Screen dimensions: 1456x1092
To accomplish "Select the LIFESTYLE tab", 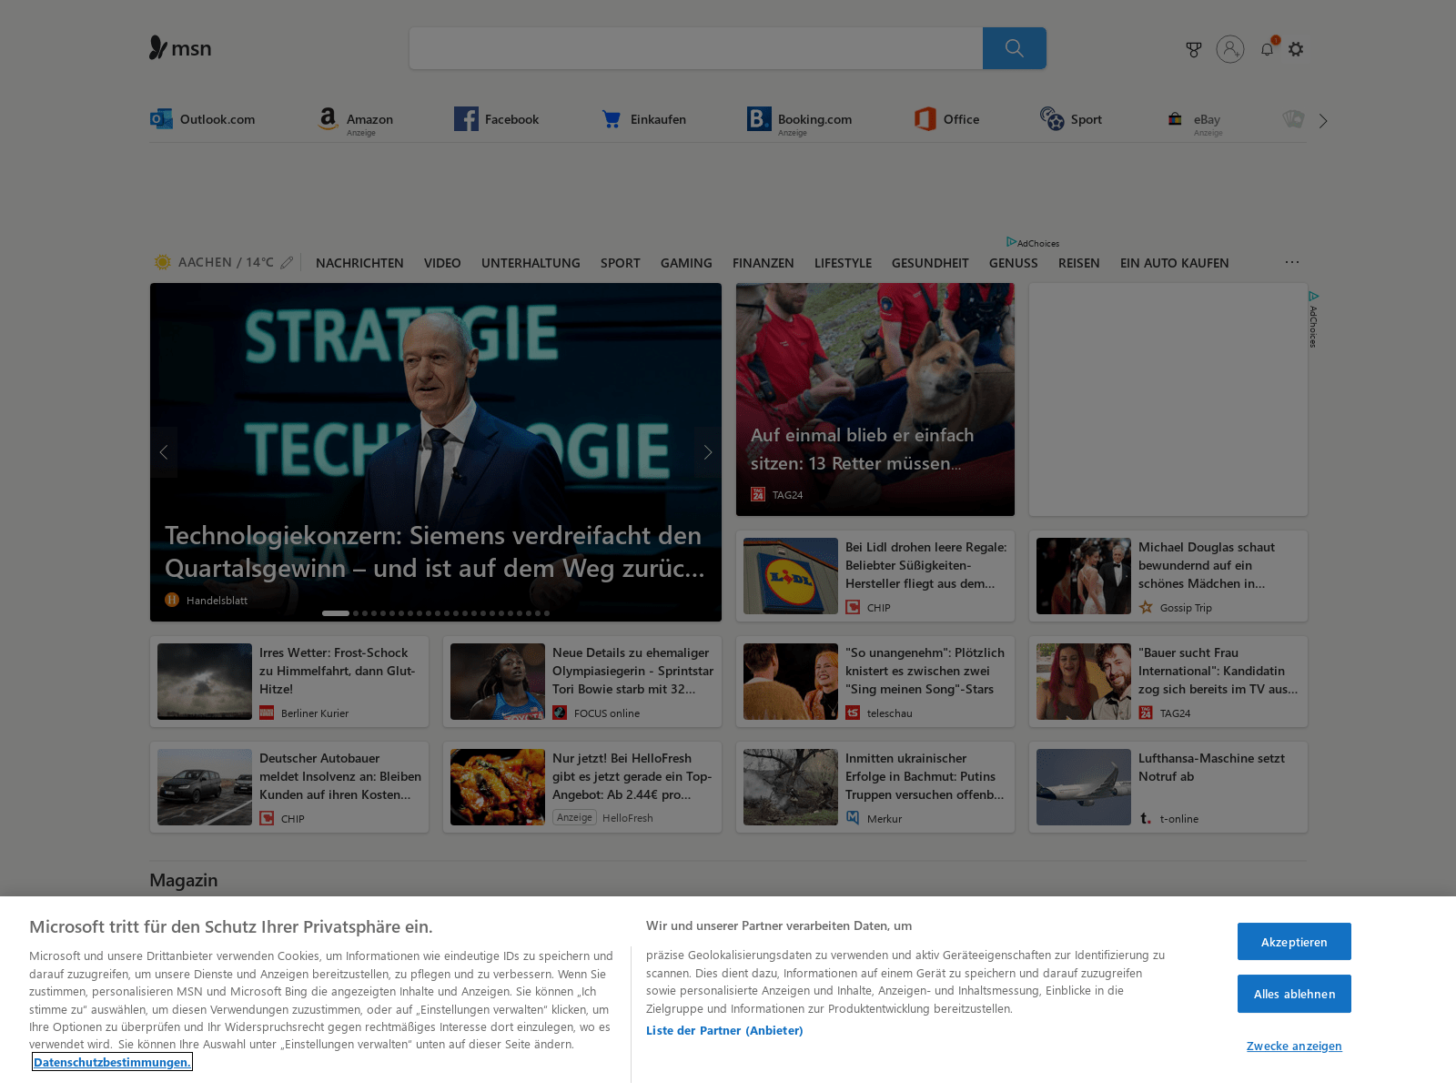I will (x=843, y=263).
